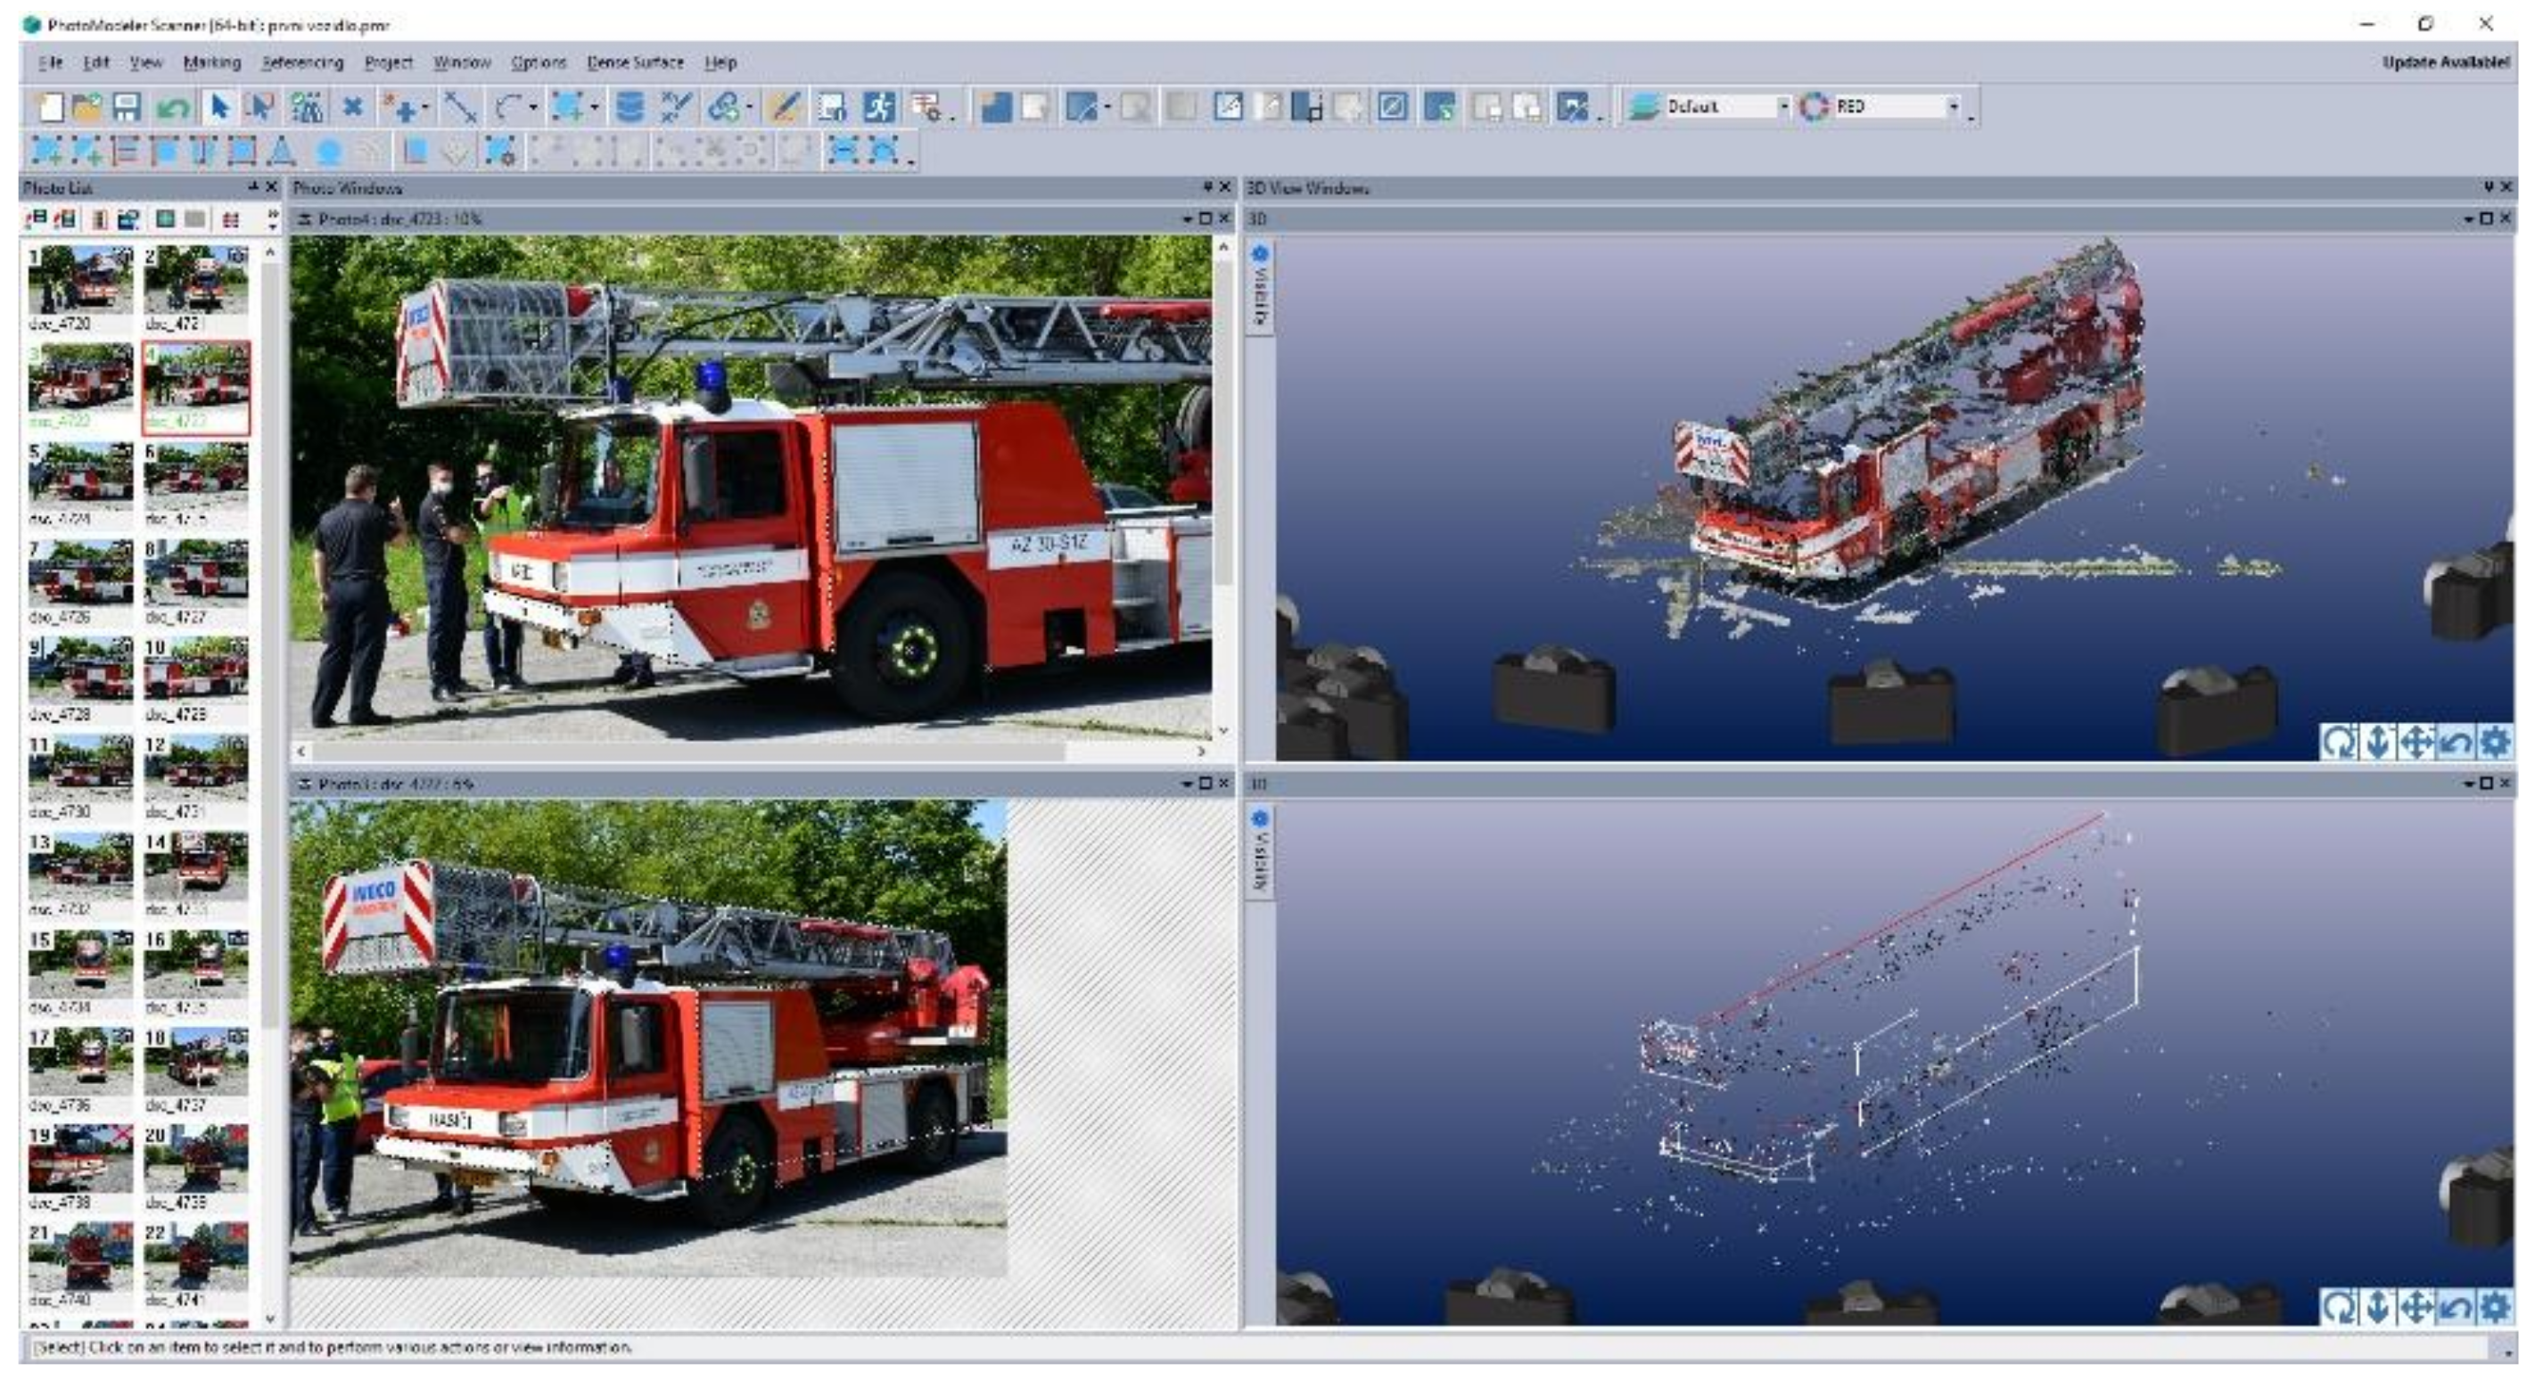Viewport: 2535px width, 1380px height.
Task: Click the blue database stack icon
Action: click(628, 106)
